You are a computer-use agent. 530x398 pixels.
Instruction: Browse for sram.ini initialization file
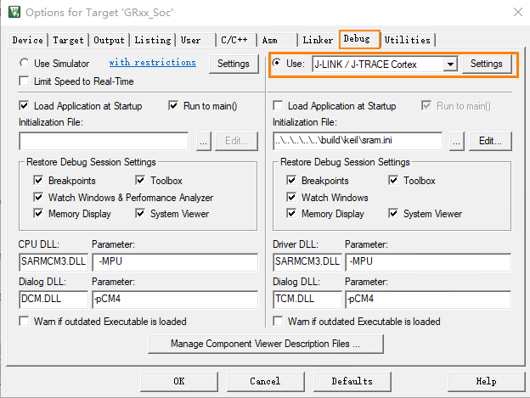coord(458,142)
